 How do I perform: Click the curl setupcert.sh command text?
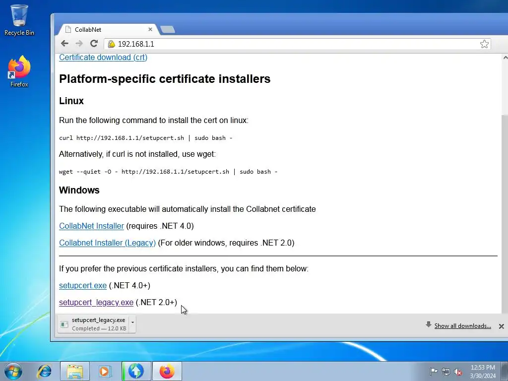coord(146,138)
